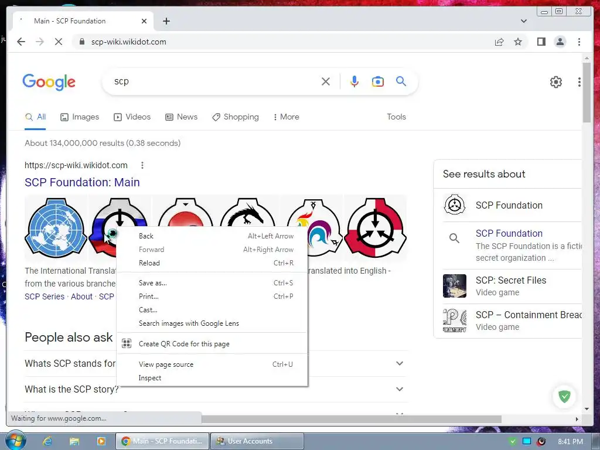The width and height of the screenshot is (600, 450).
Task: Choose Print... in context menu
Action: coord(212,296)
